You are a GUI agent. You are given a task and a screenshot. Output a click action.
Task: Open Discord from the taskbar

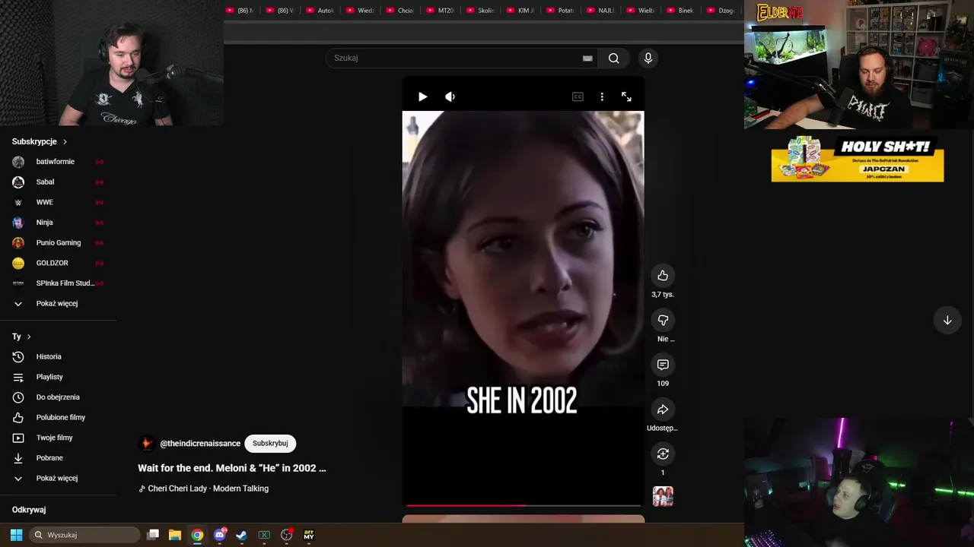point(220,535)
